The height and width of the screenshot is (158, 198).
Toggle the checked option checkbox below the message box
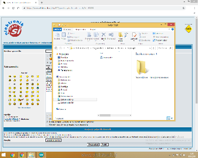pos(47,122)
